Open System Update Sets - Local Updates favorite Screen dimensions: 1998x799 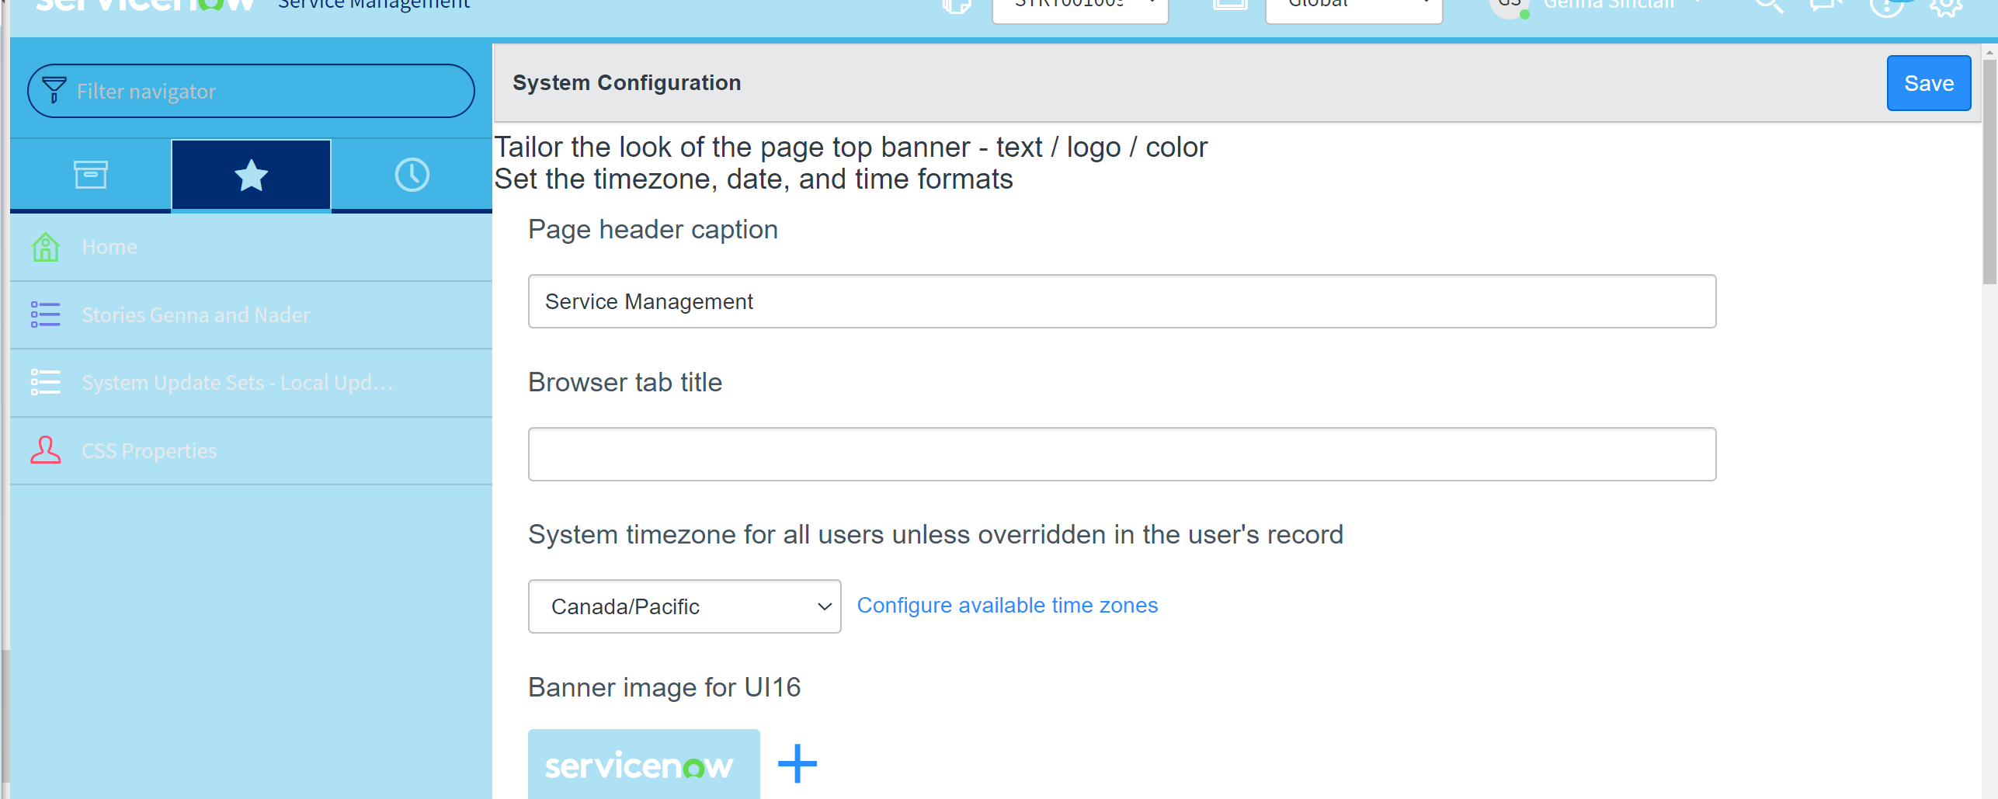tap(238, 383)
